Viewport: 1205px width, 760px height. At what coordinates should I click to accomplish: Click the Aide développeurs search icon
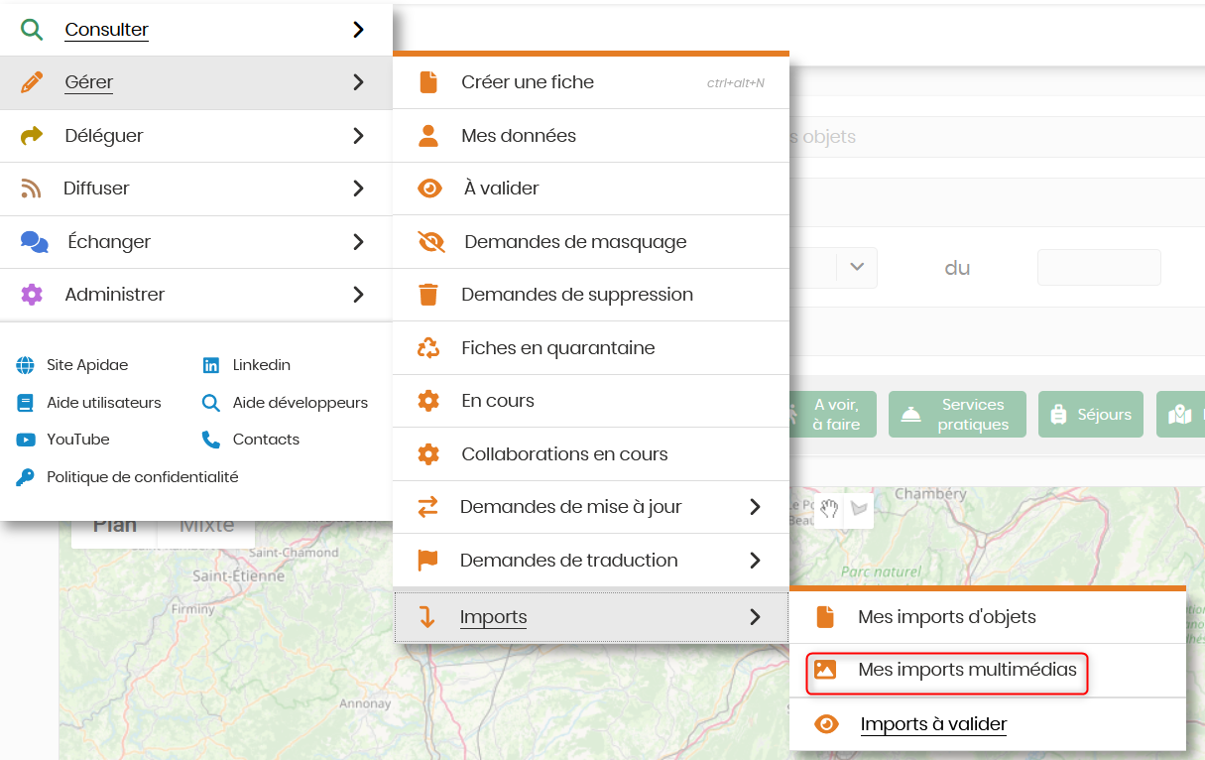pyautogui.click(x=211, y=403)
